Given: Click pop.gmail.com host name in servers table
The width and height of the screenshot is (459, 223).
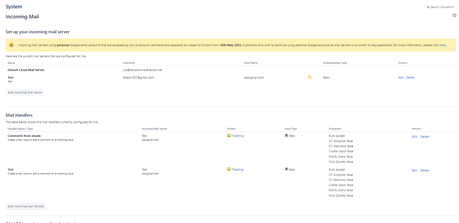Looking at the screenshot, I should (254, 77).
